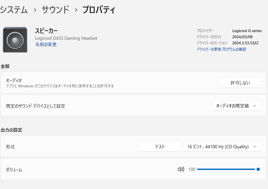268x189 pixels.
Task: Click the Logicool G433 Gaming Headset name
Action: 66,38
